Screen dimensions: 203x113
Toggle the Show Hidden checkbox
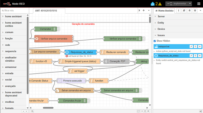point(154,41)
